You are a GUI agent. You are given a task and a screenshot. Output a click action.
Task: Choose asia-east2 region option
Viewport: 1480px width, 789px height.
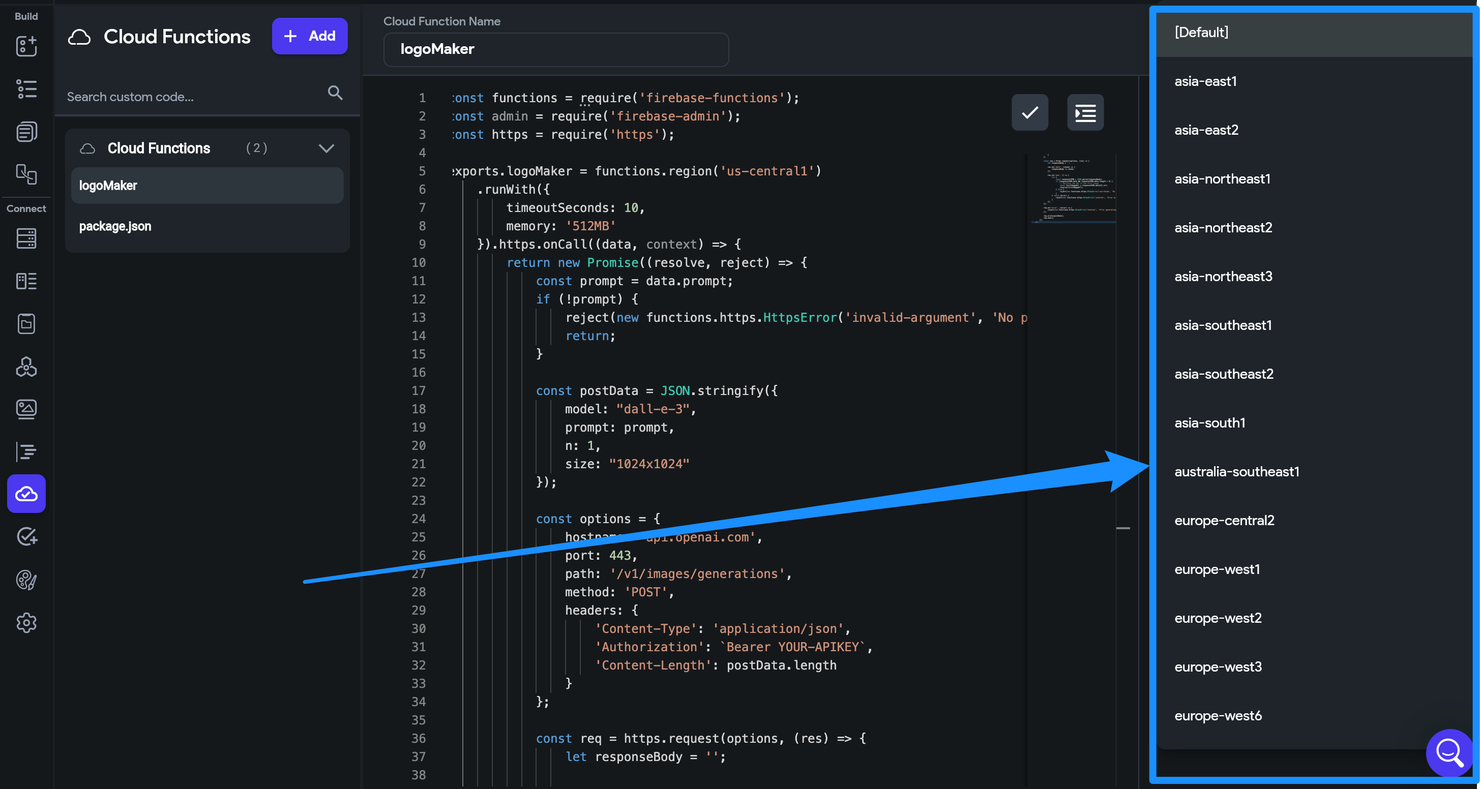1315,130
